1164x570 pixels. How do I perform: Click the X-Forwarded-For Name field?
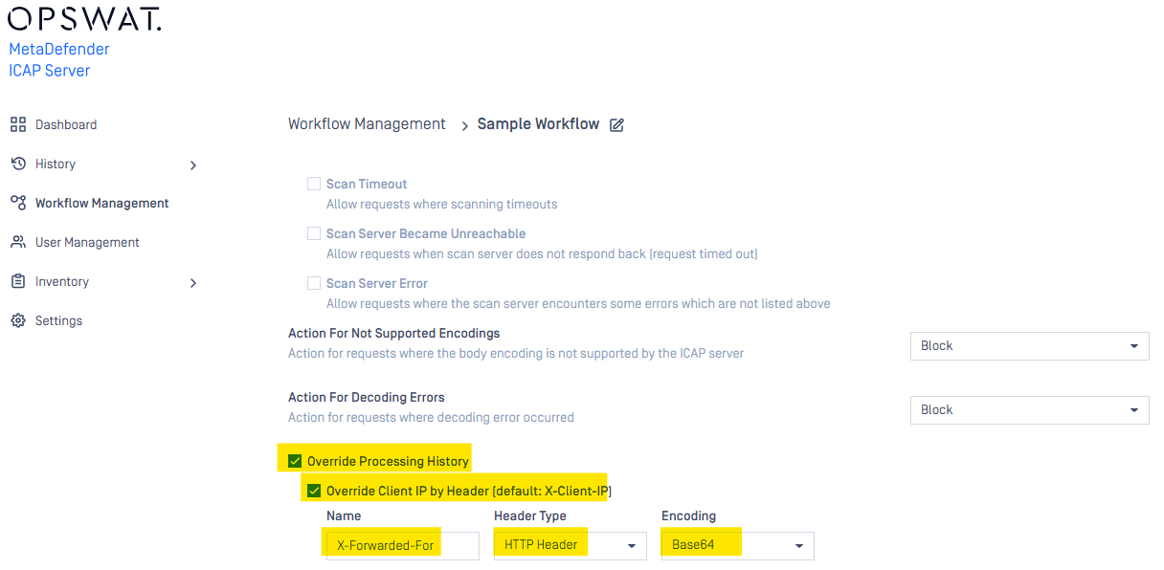click(x=403, y=545)
